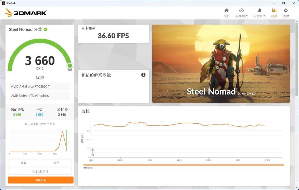Click the orange FPS line in monitoring graph
Viewport: 299px width, 190px height.
tap(179, 124)
